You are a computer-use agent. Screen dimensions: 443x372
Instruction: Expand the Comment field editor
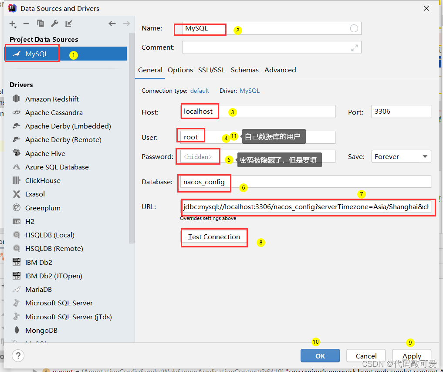point(354,48)
